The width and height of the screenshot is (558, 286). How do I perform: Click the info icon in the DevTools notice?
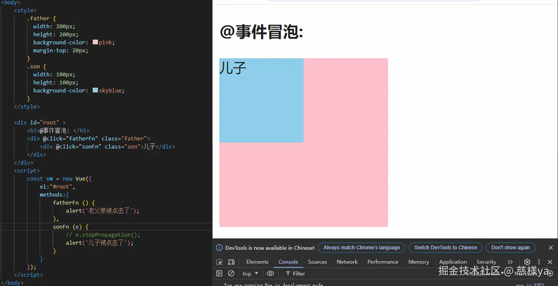[219, 248]
